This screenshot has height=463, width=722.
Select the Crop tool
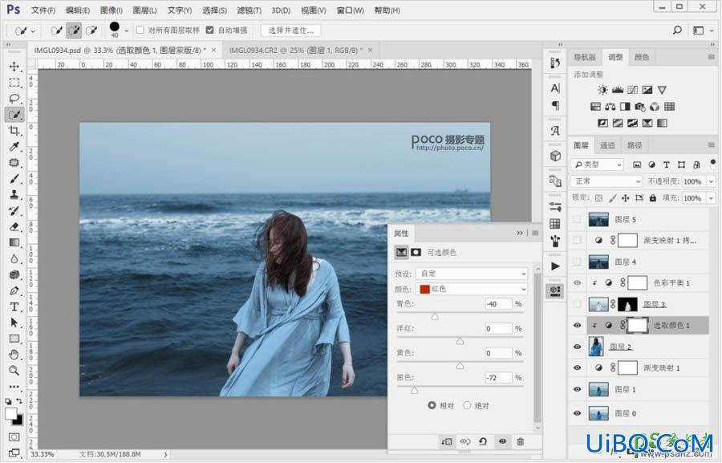tap(14, 131)
